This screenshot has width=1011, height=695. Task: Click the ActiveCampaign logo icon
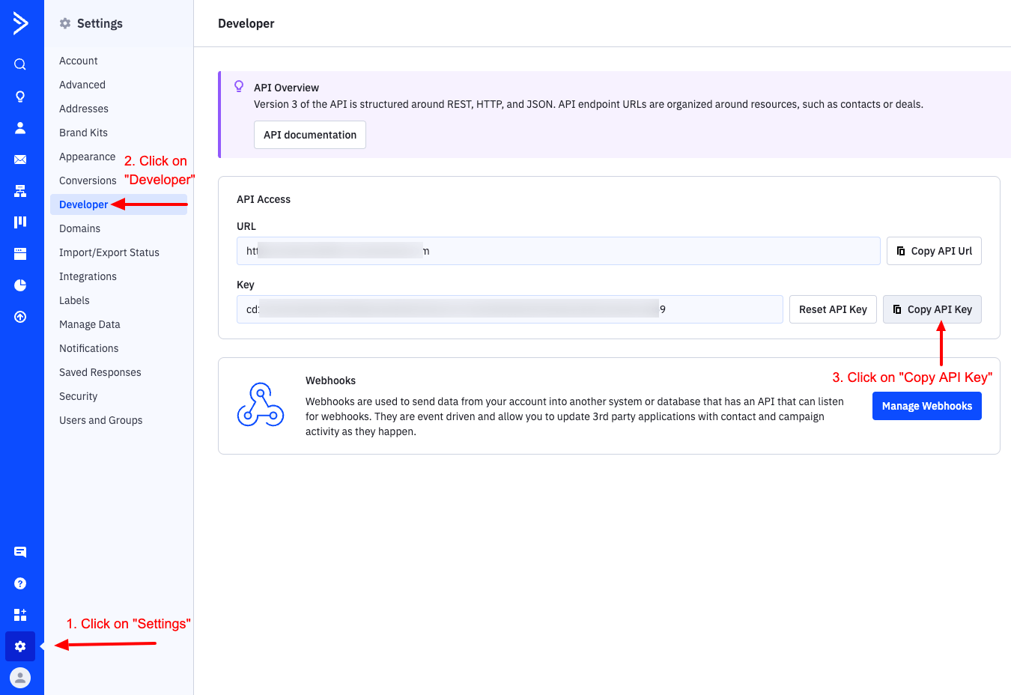20,23
